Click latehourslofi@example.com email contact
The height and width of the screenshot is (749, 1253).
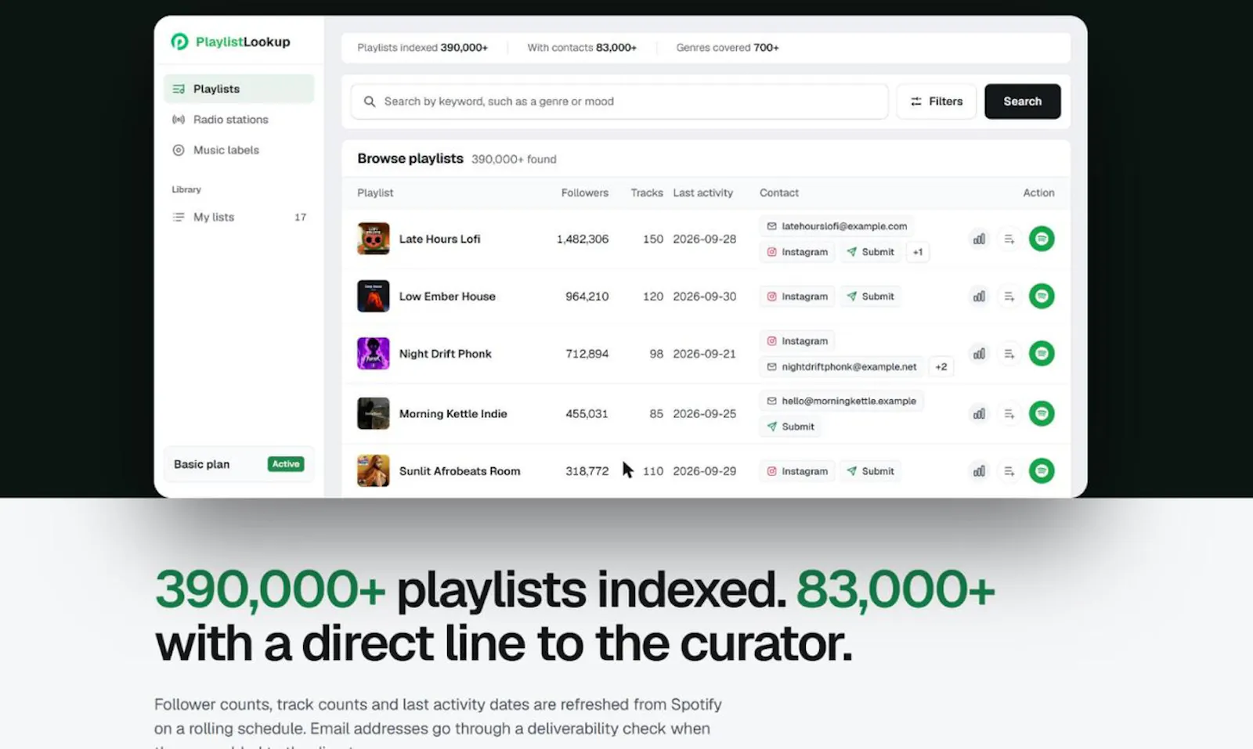point(836,226)
